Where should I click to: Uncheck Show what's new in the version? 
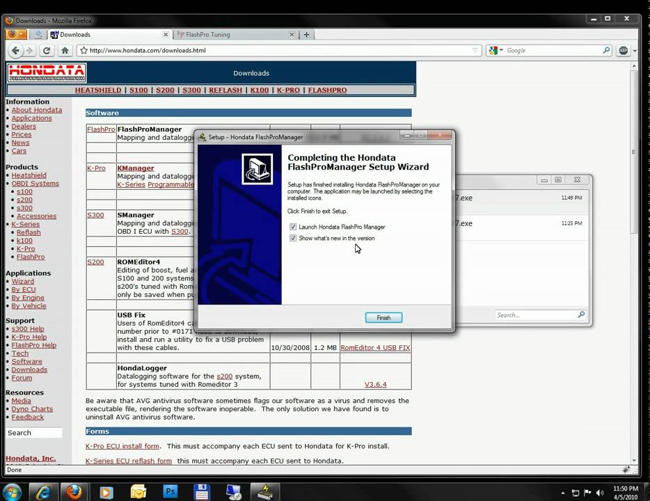293,238
